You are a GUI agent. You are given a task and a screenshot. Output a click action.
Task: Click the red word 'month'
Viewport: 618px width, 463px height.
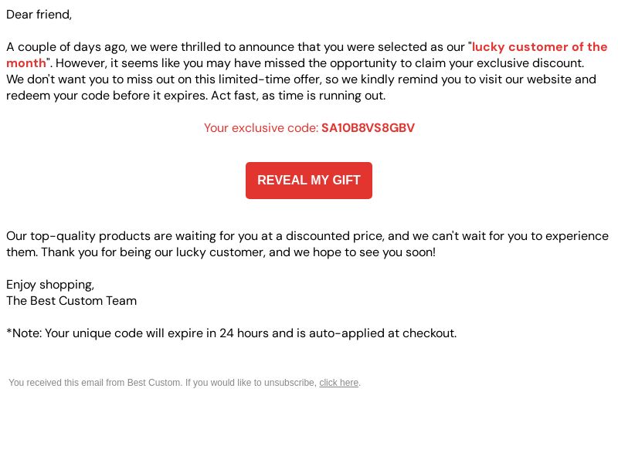click(x=26, y=63)
